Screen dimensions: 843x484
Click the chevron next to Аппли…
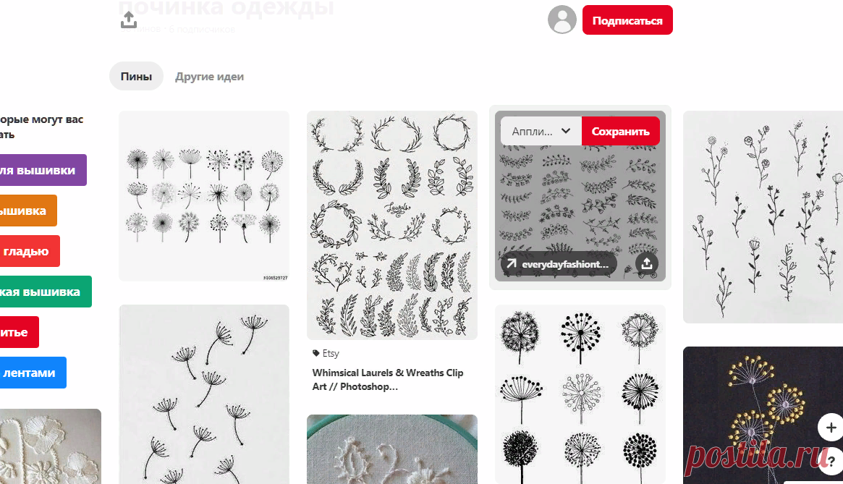pyautogui.click(x=566, y=131)
